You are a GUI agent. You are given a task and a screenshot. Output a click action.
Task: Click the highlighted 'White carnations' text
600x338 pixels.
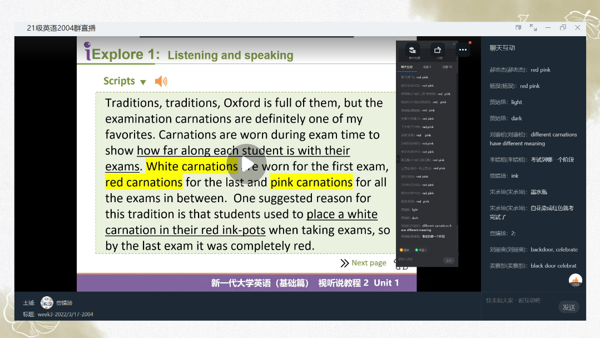[x=192, y=166]
